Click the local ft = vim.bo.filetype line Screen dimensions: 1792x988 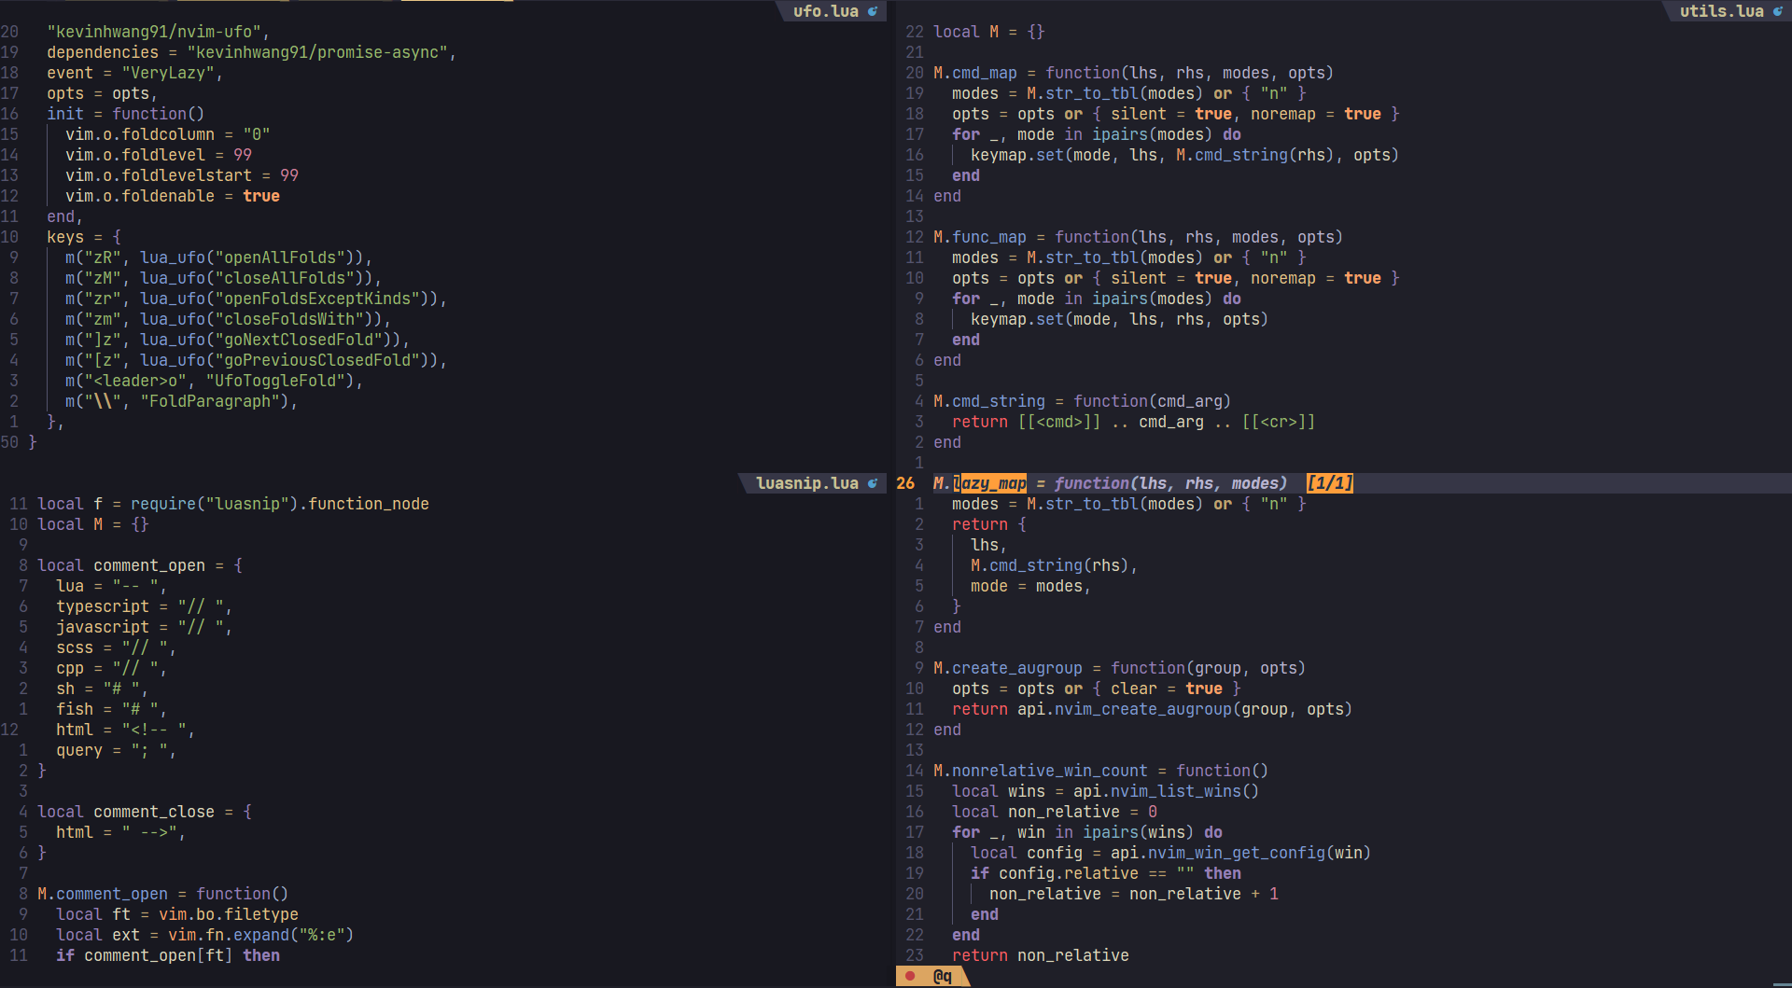[x=177, y=914]
